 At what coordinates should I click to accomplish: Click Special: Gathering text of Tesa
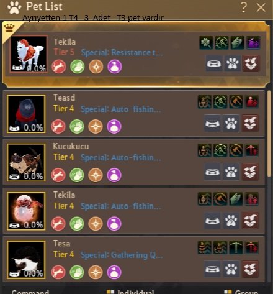(122, 255)
